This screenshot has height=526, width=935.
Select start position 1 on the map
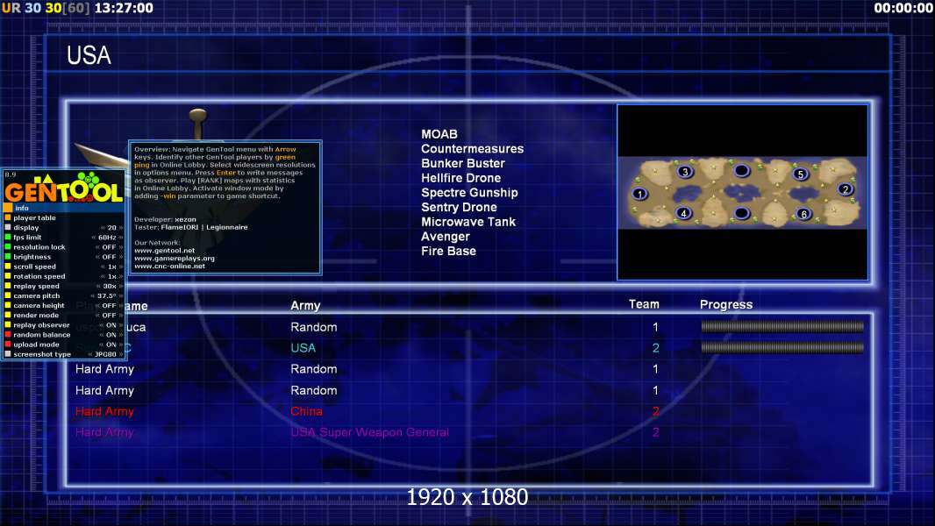(x=639, y=194)
